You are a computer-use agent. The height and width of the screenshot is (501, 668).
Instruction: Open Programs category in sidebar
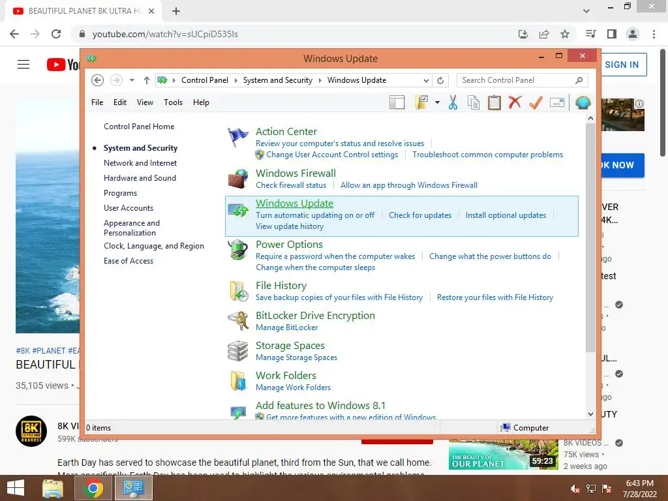pos(120,193)
